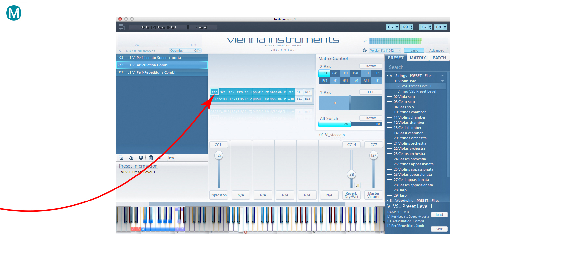This screenshot has width=566, height=260.
Task: Select L1 VI Perf-Legato Speed + porta matrix
Action: coord(162,58)
